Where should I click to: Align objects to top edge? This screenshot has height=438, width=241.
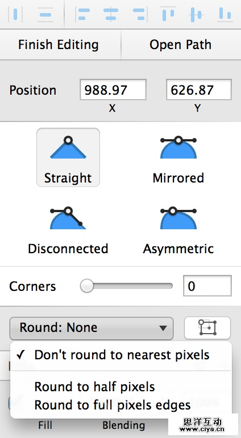(x=168, y=14)
